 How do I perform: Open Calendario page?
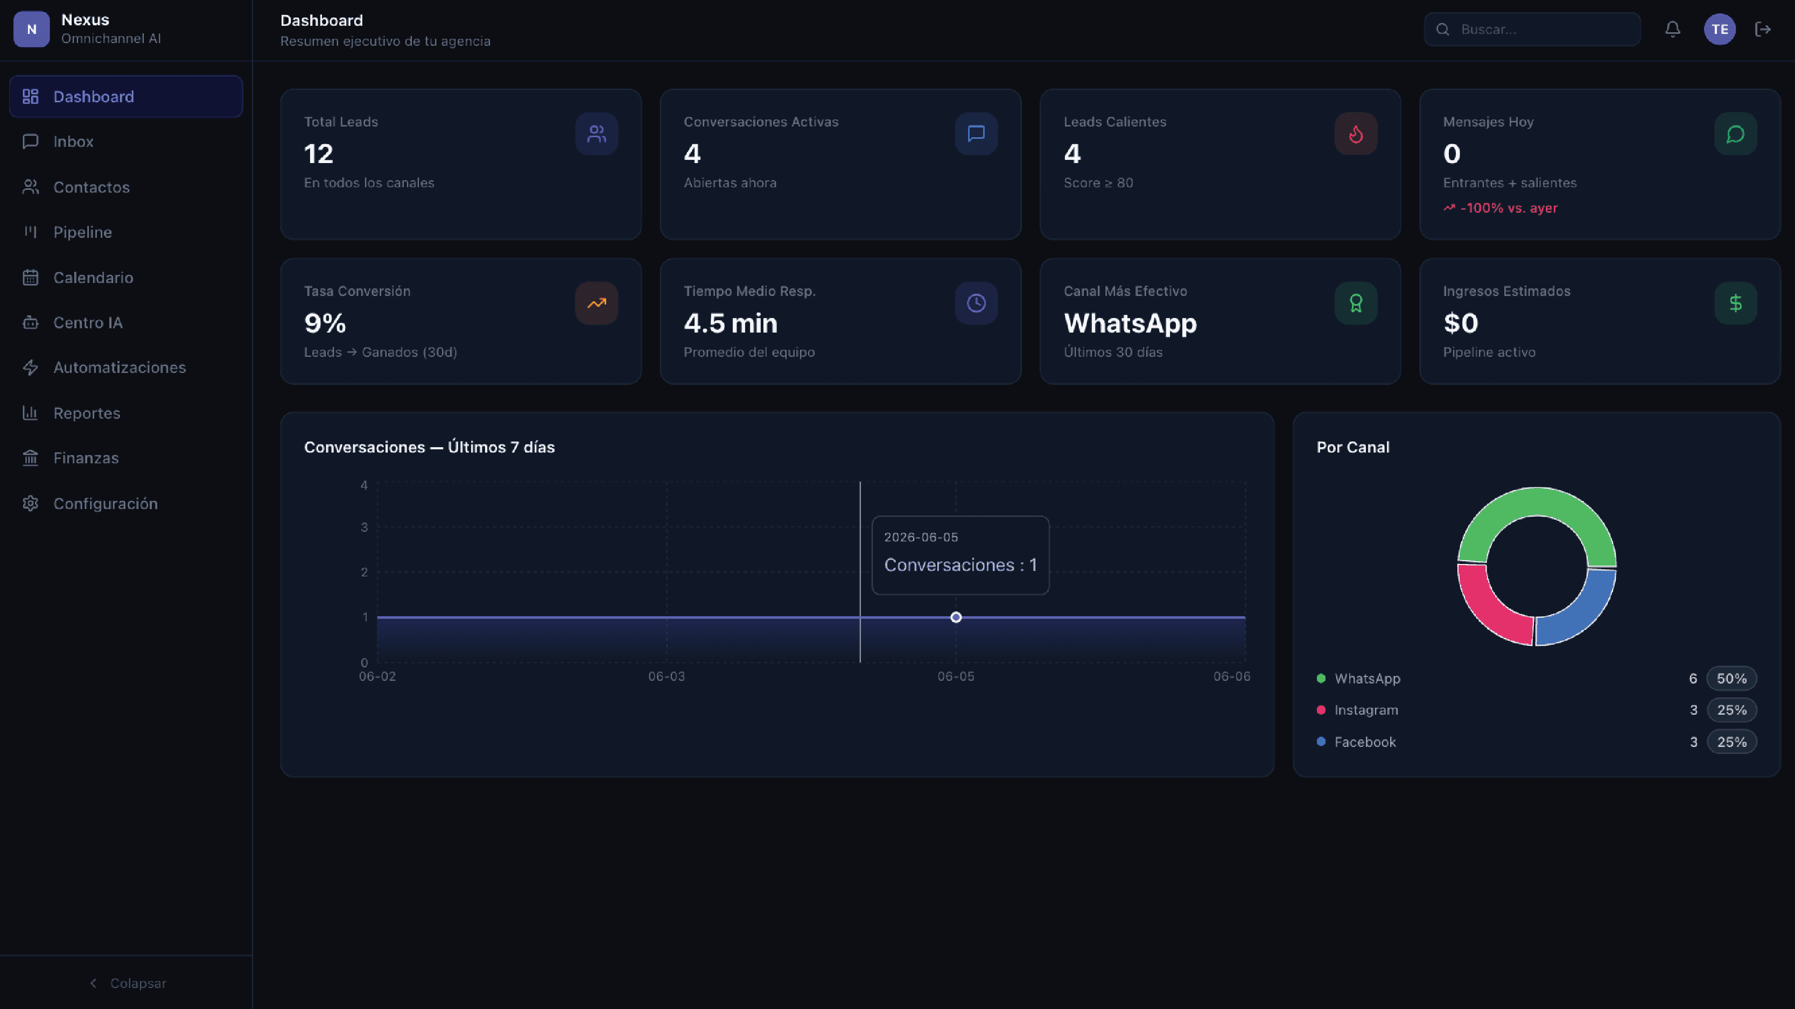tap(126, 277)
